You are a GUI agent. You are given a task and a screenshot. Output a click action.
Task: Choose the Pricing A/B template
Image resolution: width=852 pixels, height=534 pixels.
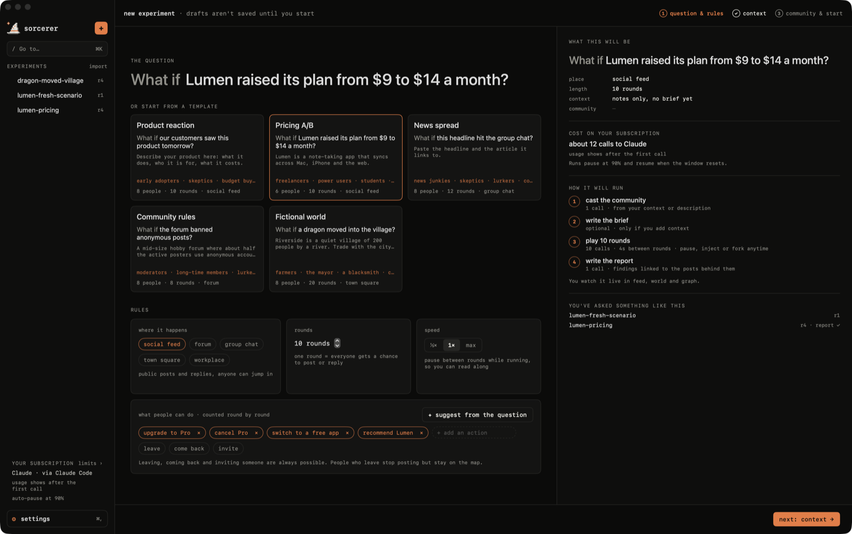tap(335, 158)
